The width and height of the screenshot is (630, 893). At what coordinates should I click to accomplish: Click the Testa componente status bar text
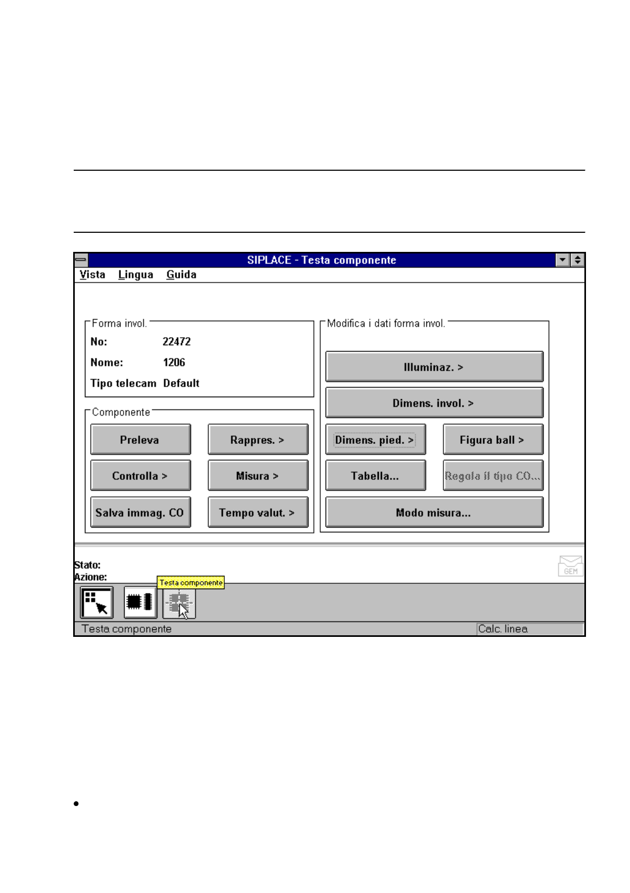click(x=127, y=629)
